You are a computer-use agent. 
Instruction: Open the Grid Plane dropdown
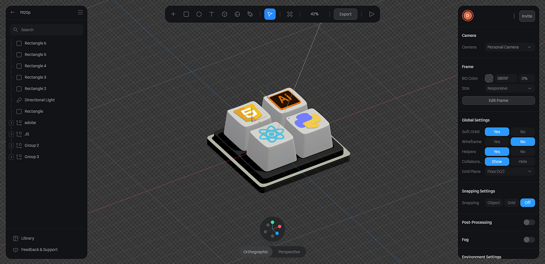(509, 171)
